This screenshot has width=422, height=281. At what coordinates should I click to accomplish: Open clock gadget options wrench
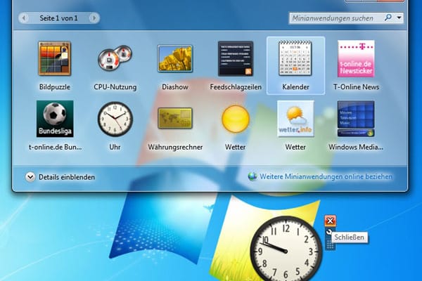[328, 232]
